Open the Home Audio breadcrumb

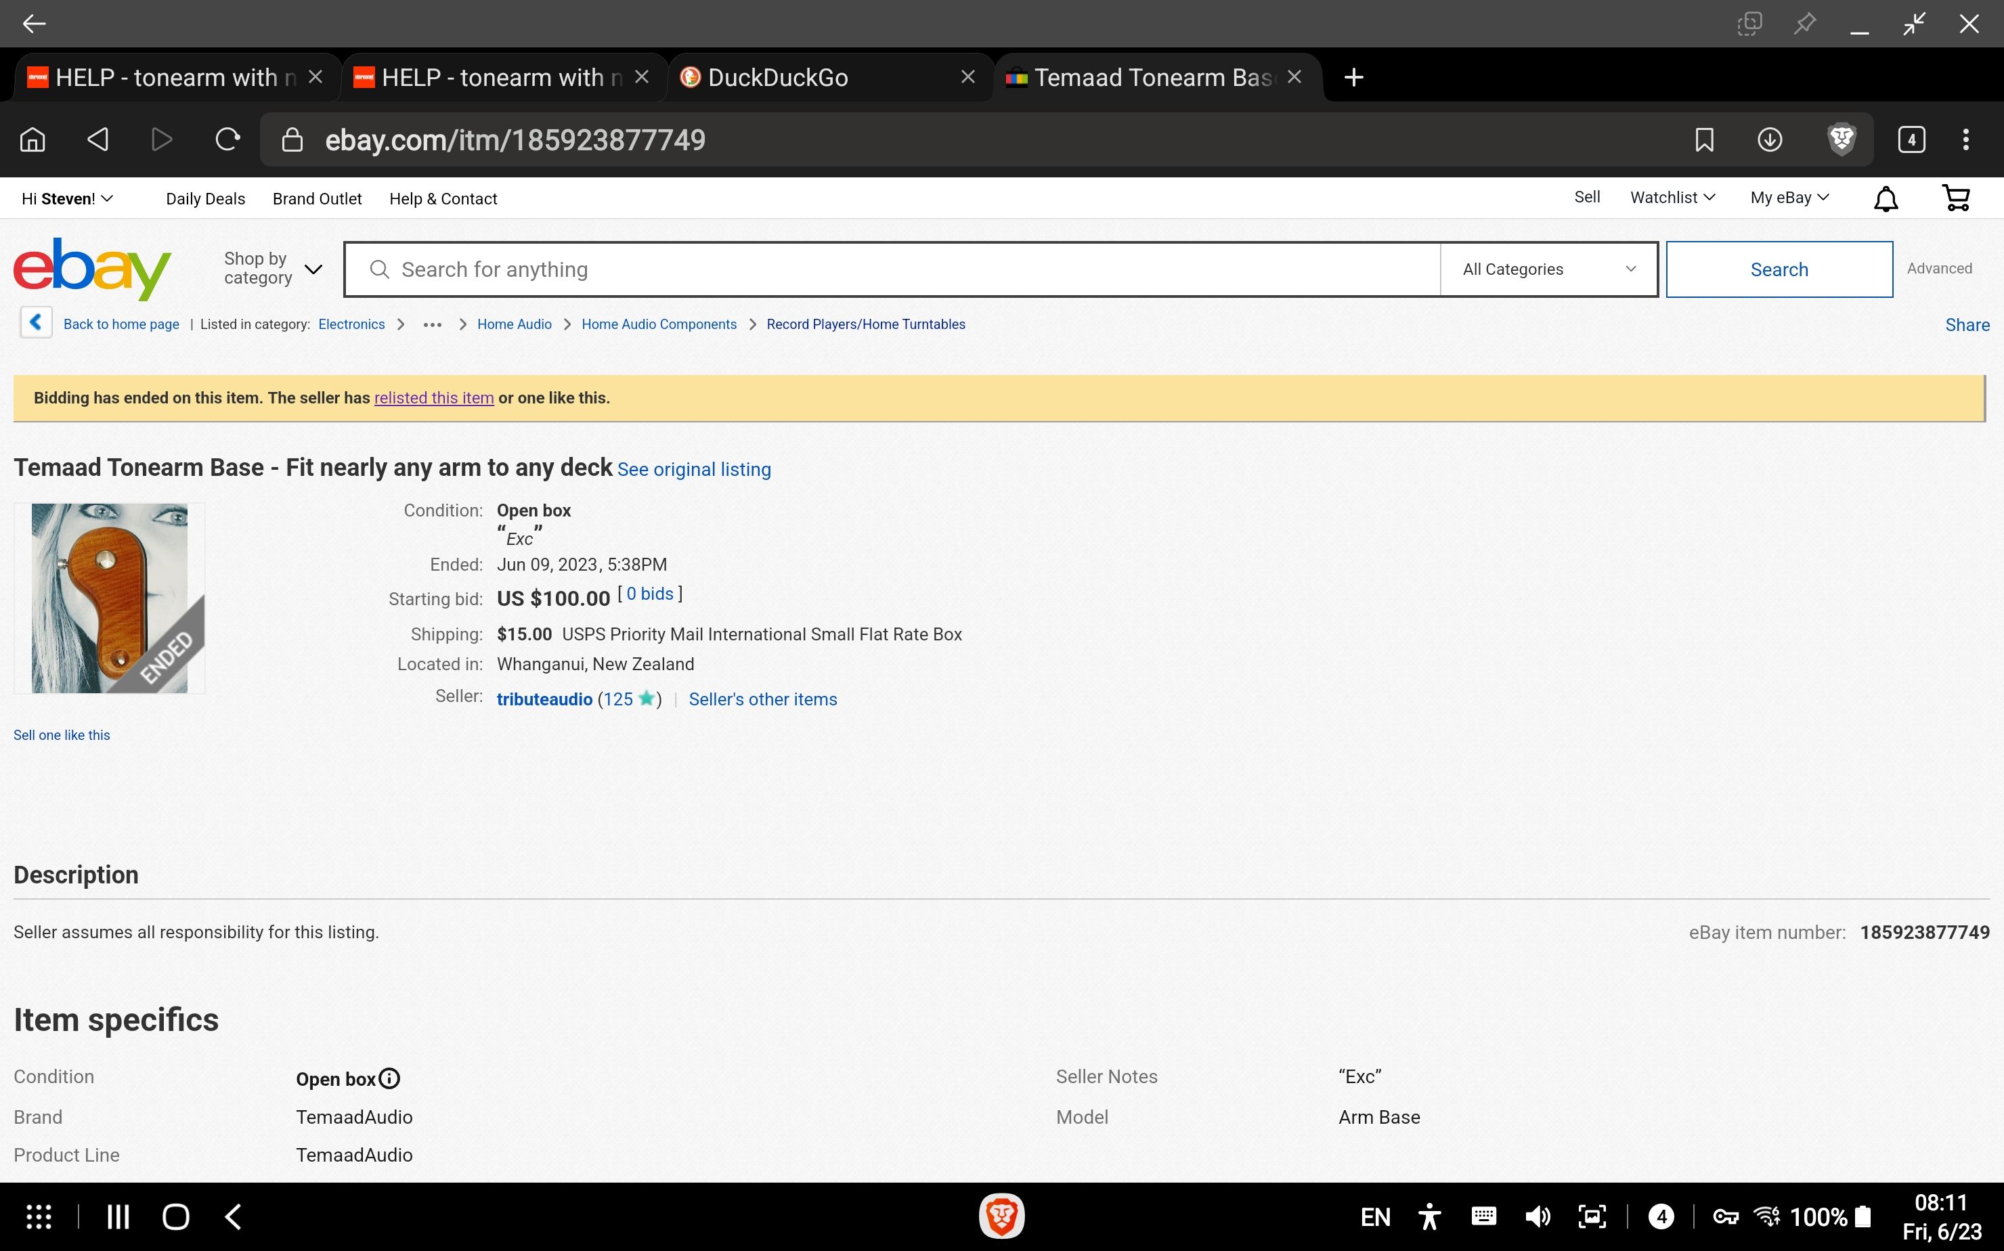[514, 324]
